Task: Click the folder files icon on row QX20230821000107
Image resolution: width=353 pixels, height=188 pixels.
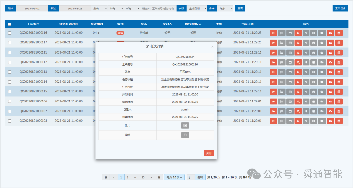Action: (x=322, y=111)
